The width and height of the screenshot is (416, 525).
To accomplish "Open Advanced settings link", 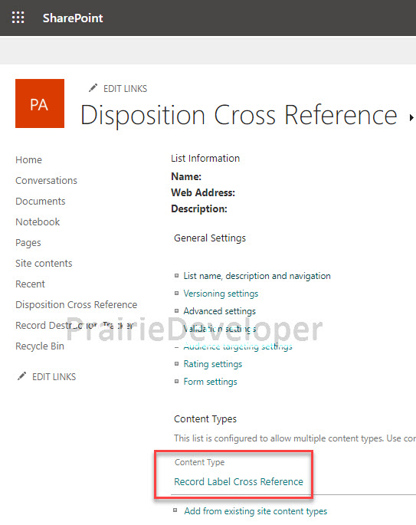I will (220, 311).
